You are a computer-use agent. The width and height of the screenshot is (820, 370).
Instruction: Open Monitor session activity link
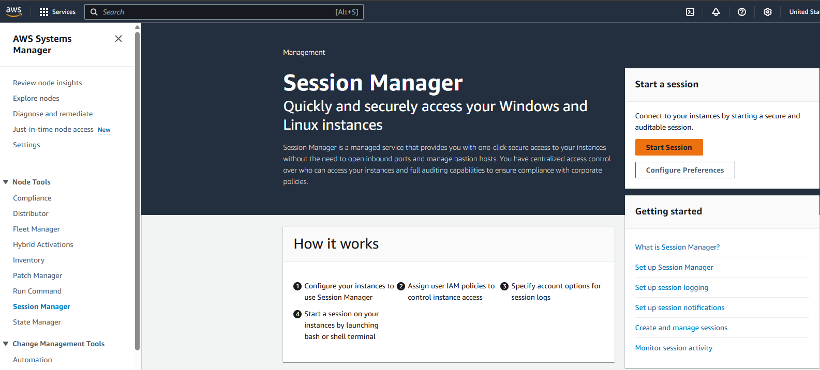pyautogui.click(x=674, y=348)
